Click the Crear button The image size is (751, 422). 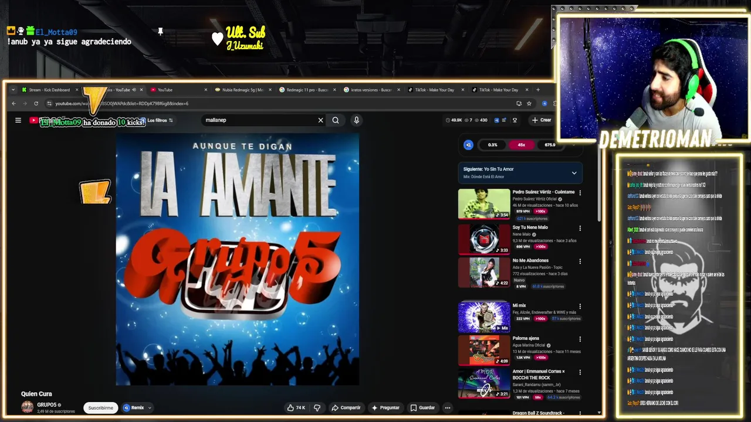pyautogui.click(x=542, y=120)
